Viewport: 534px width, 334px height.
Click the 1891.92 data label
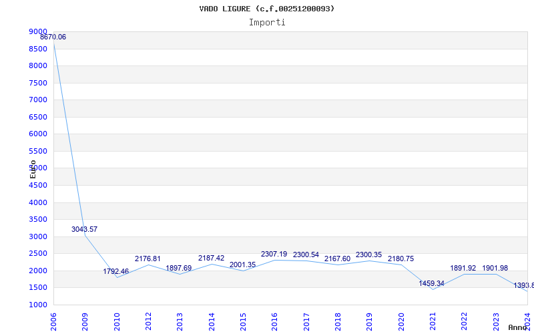pos(463,269)
